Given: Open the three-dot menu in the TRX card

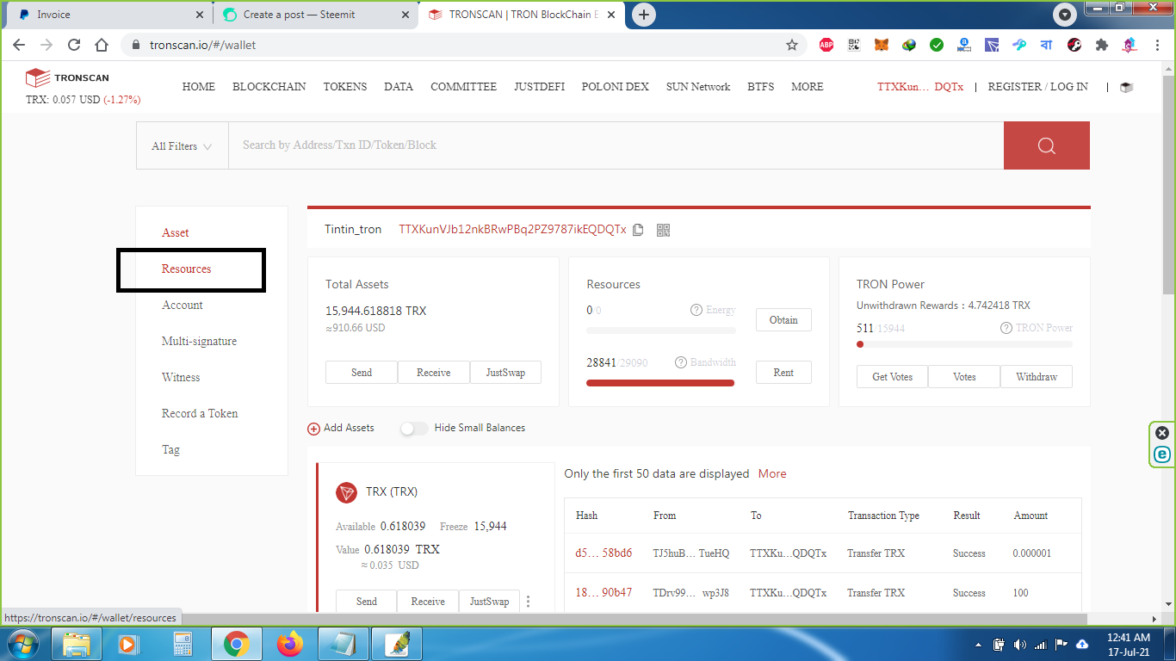Looking at the screenshot, I should (529, 602).
